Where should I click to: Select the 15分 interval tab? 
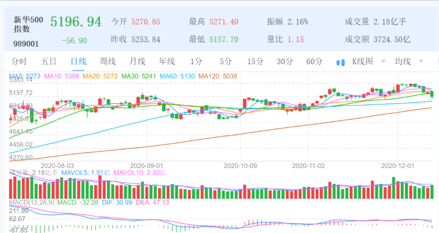(x=255, y=61)
